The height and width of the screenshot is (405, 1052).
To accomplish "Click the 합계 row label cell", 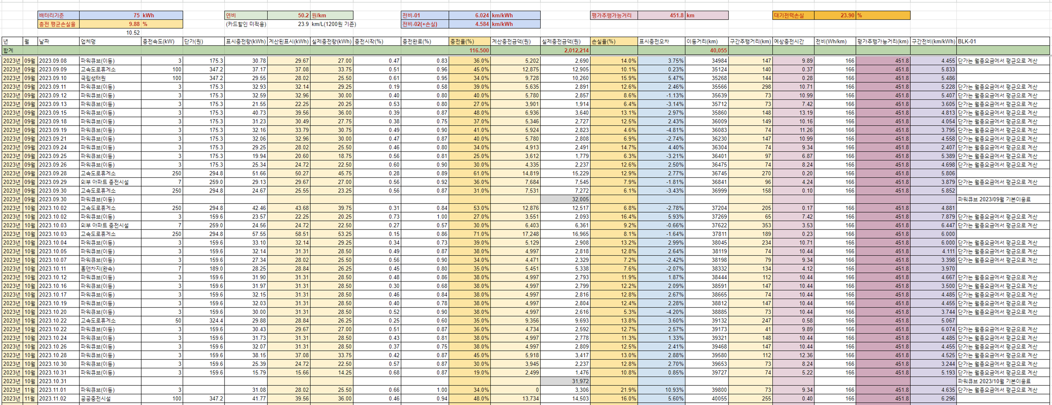I will (x=12, y=51).
